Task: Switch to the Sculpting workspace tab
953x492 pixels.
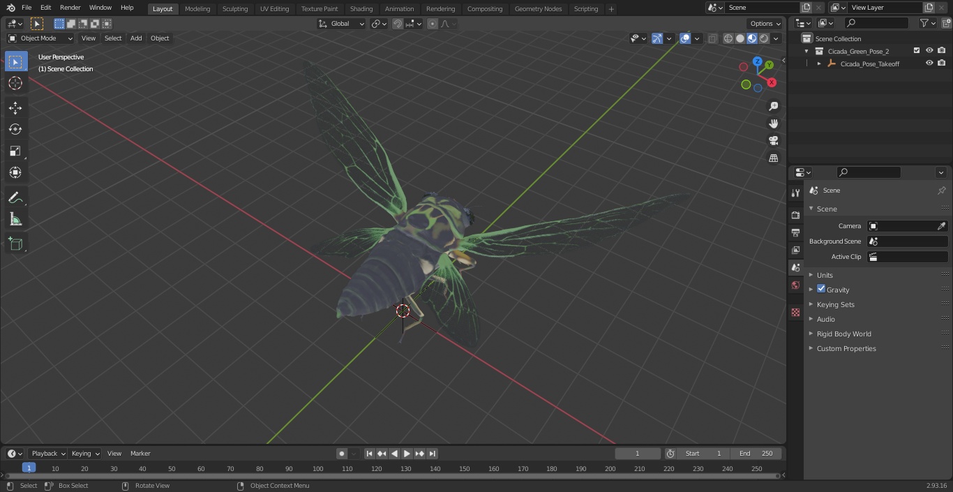Action: [235, 8]
